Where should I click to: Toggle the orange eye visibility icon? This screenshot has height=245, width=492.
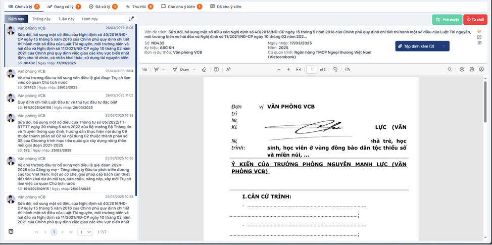tap(479, 31)
